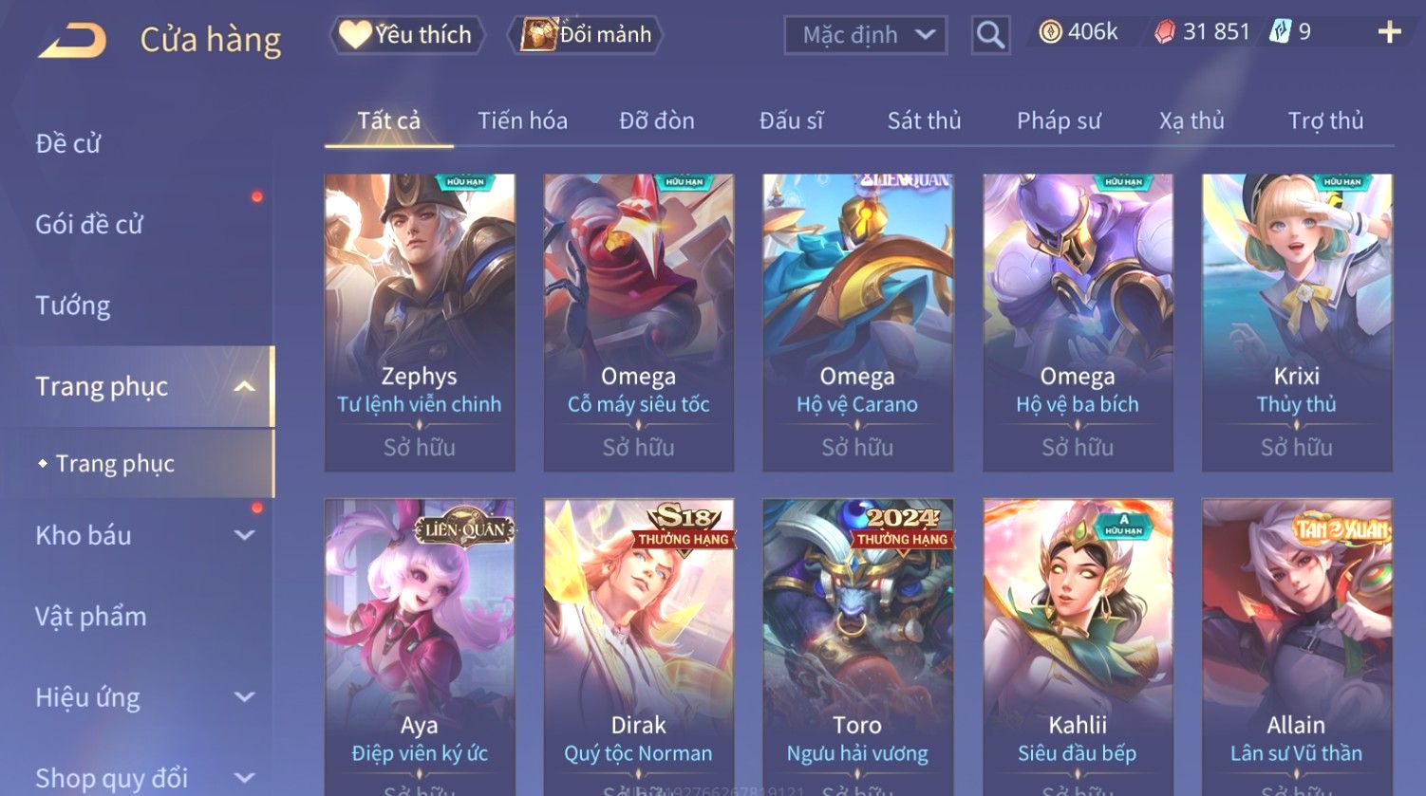
Task: Expand the Hiệu ứng sidebar section
Action: pyautogui.click(x=245, y=697)
